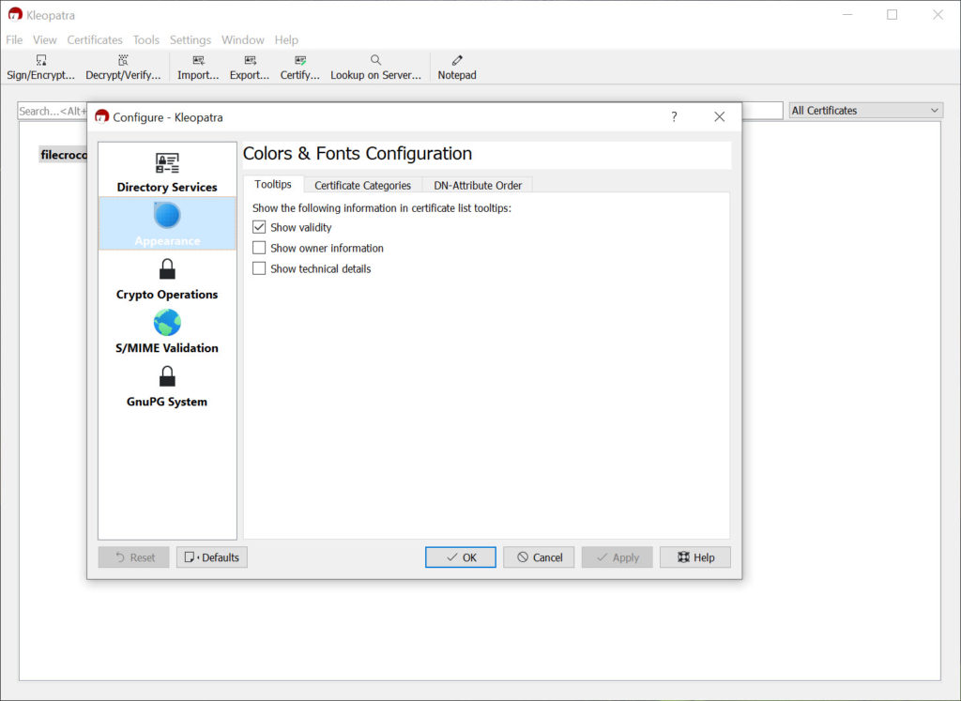Viewport: 961px width, 701px height.
Task: Click the Sign/Encrypt toolbar icon
Action: (41, 60)
